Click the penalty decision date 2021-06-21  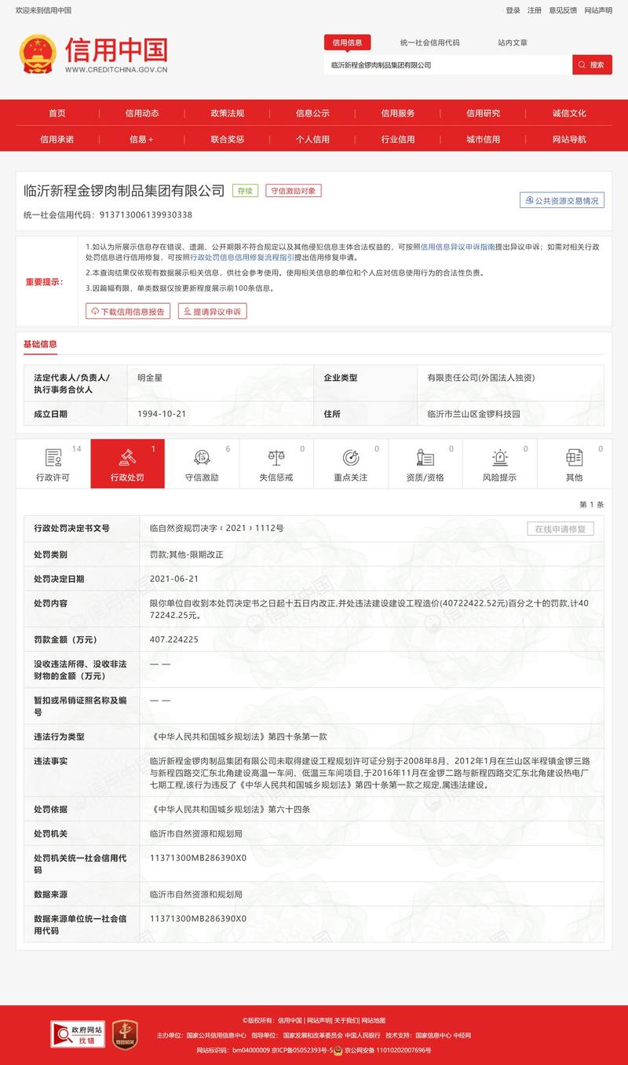(173, 579)
